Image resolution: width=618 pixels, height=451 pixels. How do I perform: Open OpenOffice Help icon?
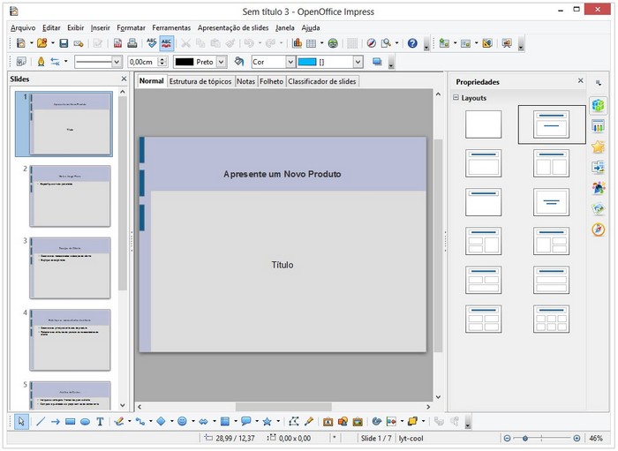click(412, 43)
